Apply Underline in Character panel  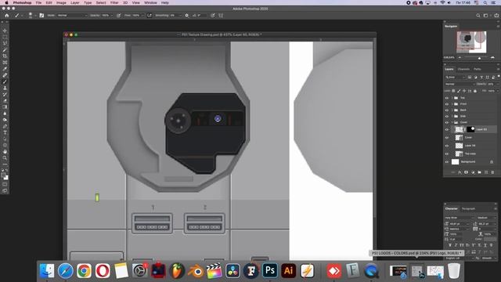point(485,245)
